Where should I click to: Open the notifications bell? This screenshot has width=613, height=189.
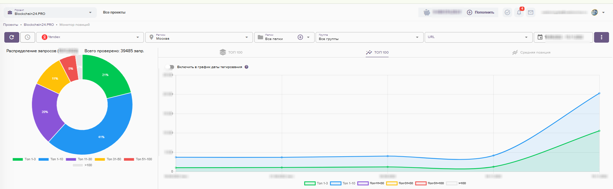(519, 13)
